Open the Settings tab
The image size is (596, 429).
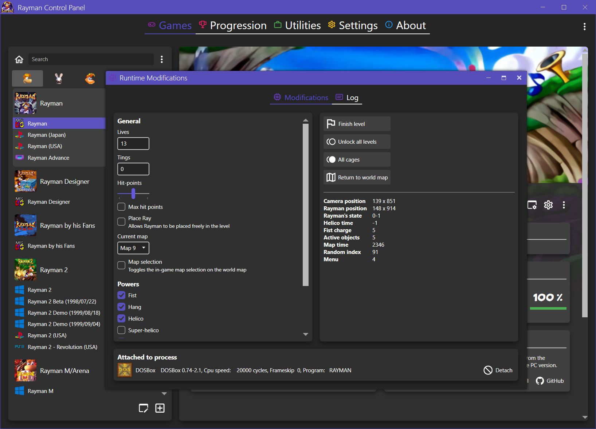pos(353,25)
